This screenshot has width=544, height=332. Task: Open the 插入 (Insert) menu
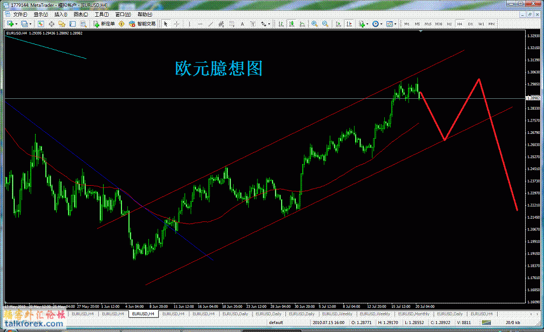(x=60, y=15)
